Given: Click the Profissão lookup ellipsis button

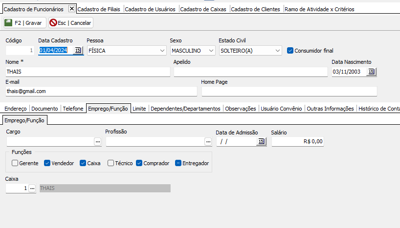Looking at the screenshot, I should click(208, 141).
